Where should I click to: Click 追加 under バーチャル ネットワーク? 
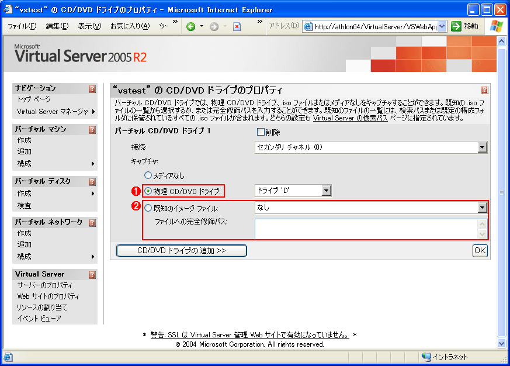point(25,244)
